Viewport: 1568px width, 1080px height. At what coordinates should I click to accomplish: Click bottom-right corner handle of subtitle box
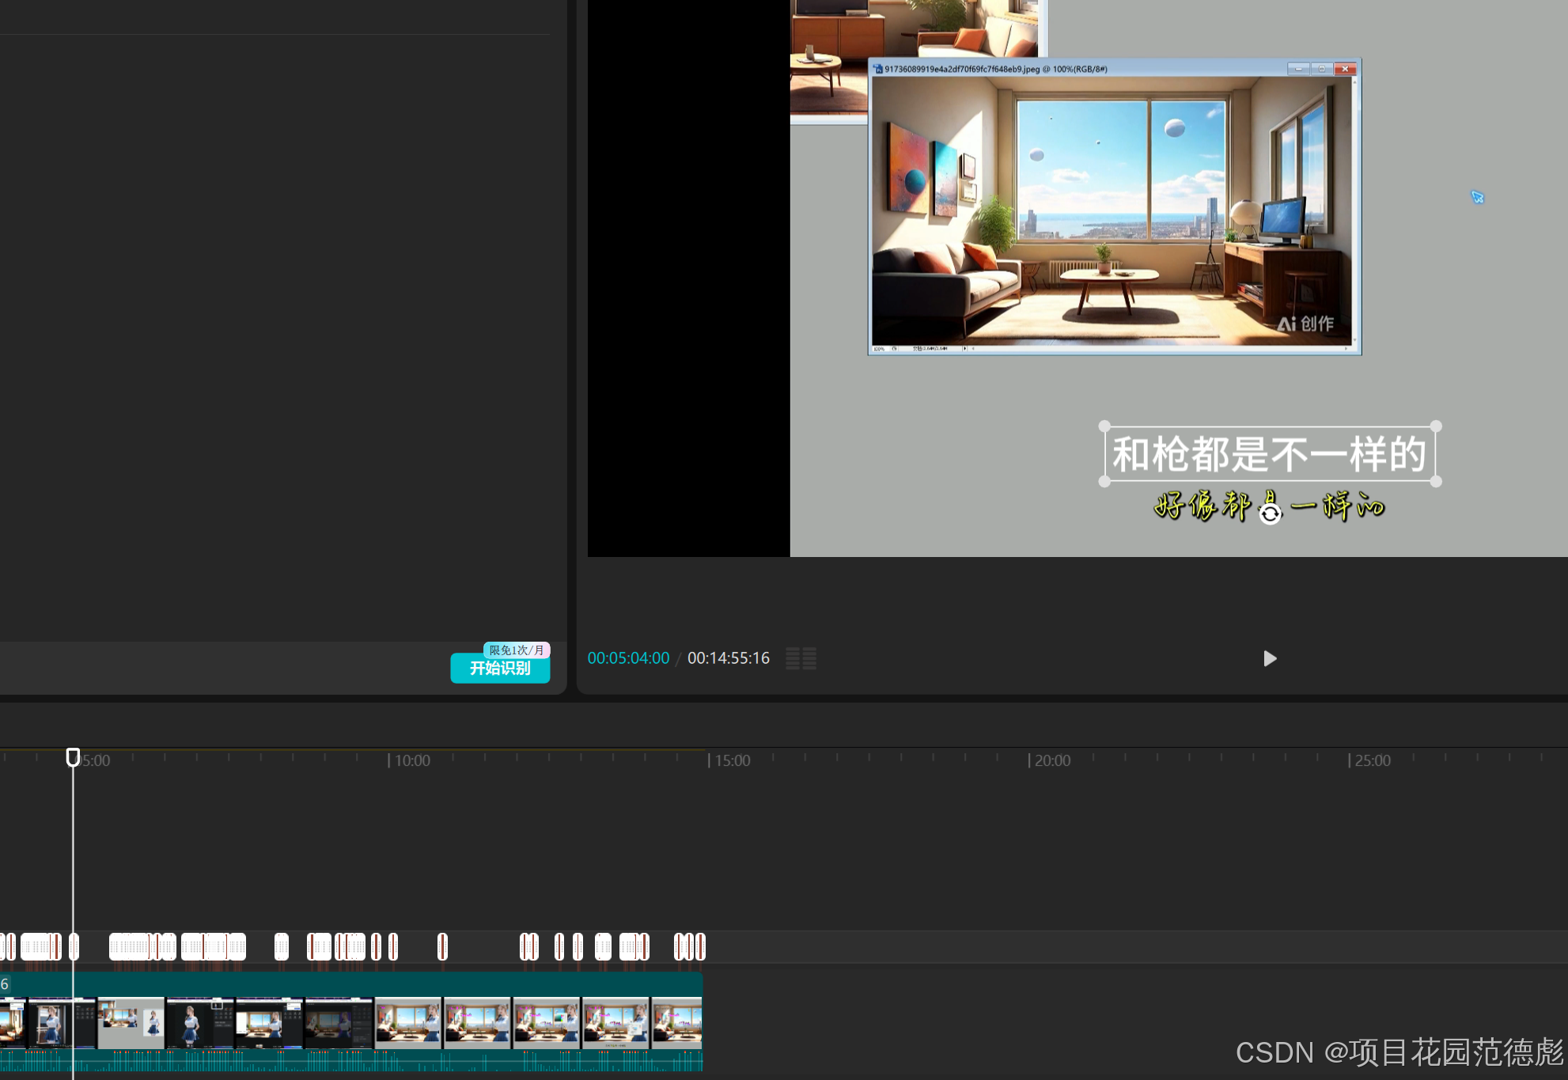tap(1436, 481)
